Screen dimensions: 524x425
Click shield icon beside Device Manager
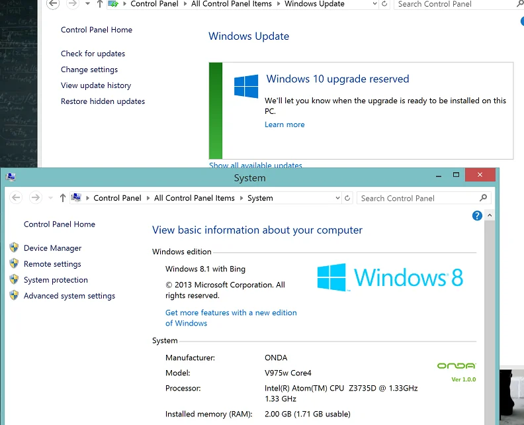(x=14, y=248)
